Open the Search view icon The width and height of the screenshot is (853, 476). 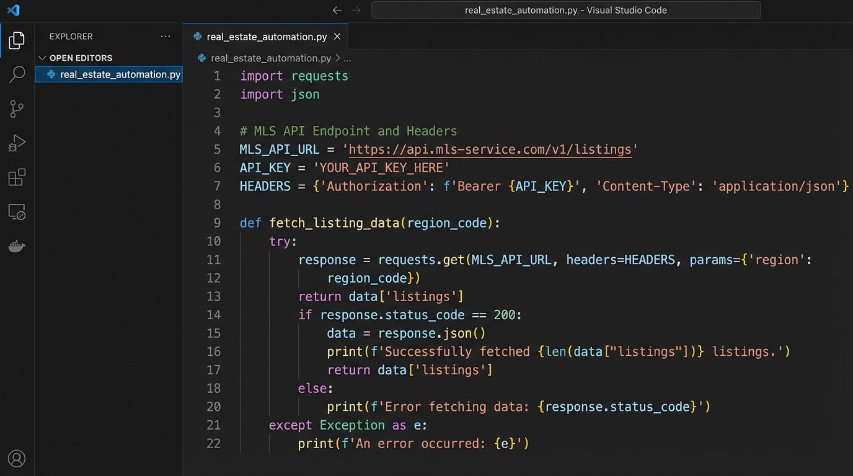click(17, 75)
